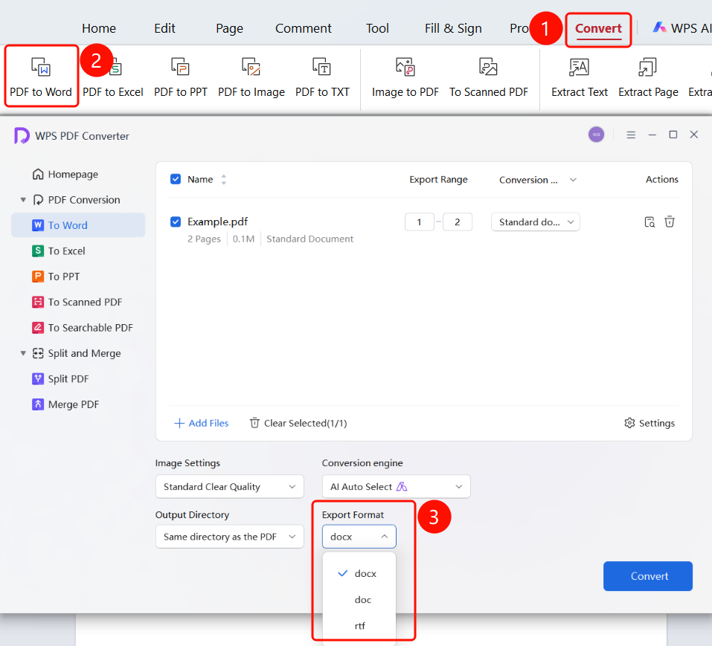Choose the PDF to Image tool
712x646 pixels.
[251, 77]
